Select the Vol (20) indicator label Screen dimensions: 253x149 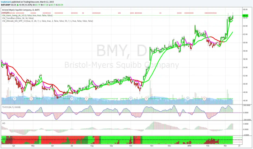tap(6, 12)
